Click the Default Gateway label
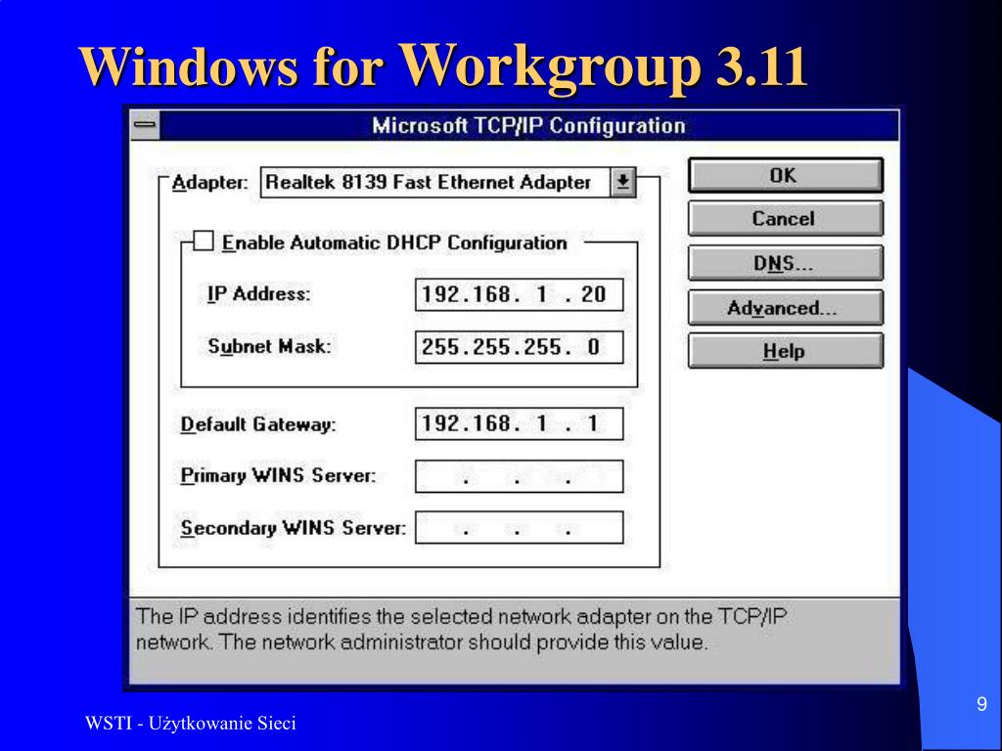This screenshot has width=1002, height=751. [258, 424]
